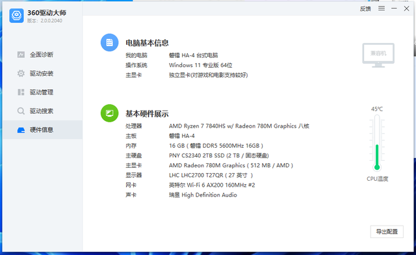The width and height of the screenshot is (416, 255).
Task: Click the 兼容机 monitor image
Action: point(378,55)
